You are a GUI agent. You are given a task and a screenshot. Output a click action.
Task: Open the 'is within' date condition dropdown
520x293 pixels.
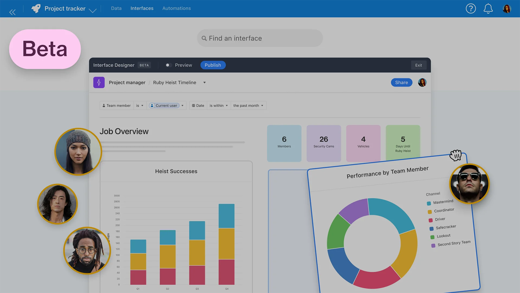tap(219, 106)
